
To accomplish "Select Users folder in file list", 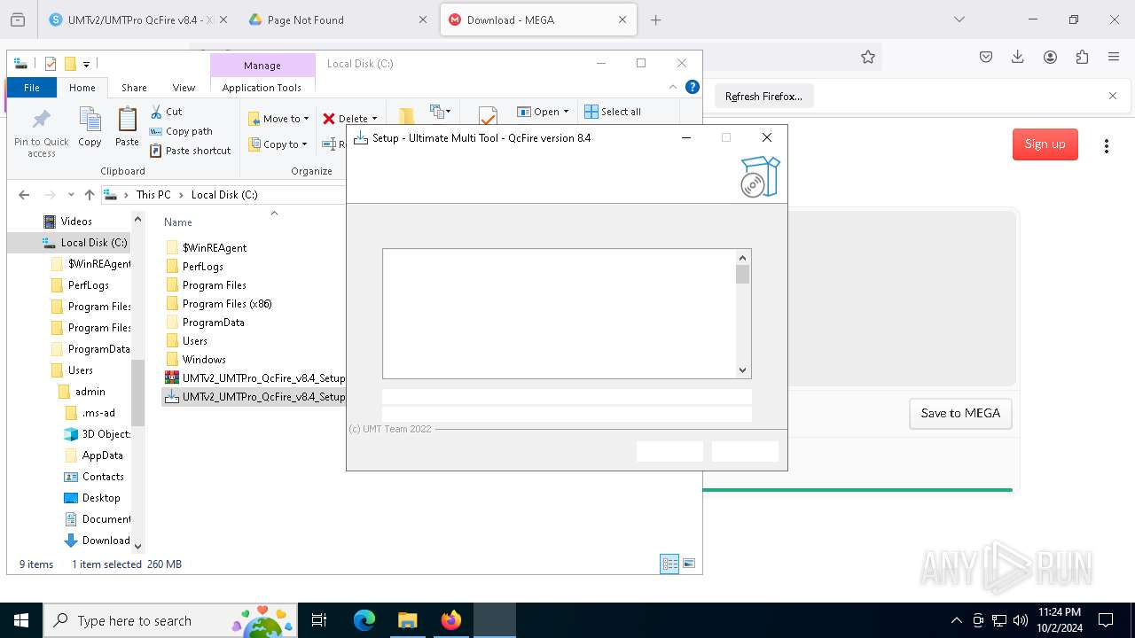I will click(195, 341).
